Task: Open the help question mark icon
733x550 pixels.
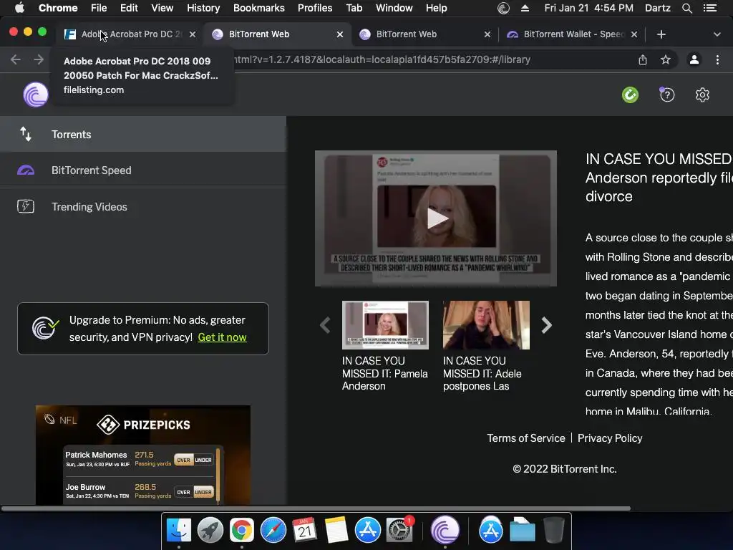Action: coord(667,95)
